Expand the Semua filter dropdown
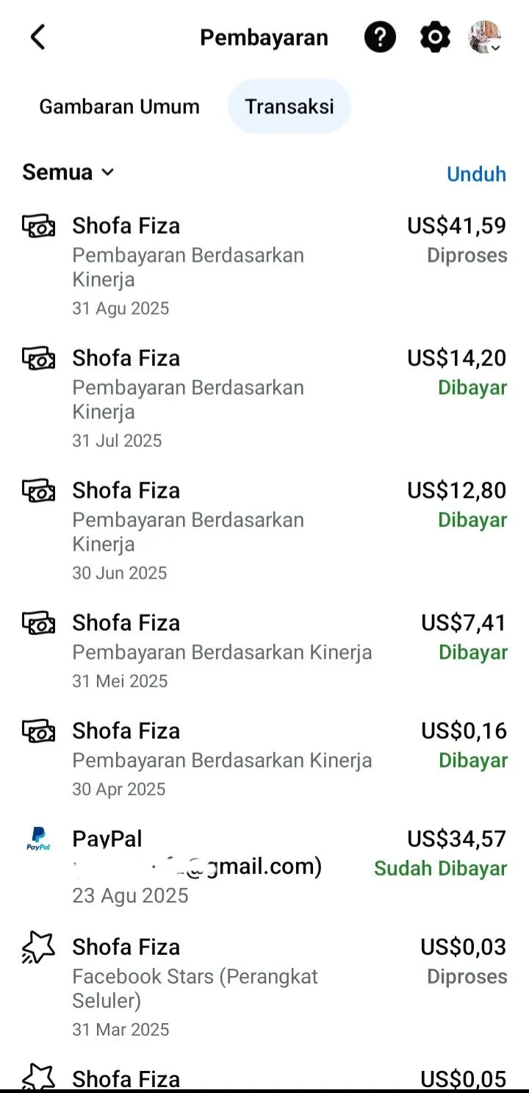This screenshot has width=529, height=1093. (68, 172)
